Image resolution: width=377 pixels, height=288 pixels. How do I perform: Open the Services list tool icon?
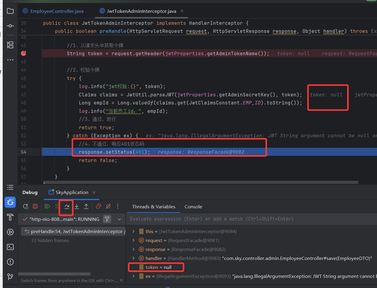click(x=10, y=187)
